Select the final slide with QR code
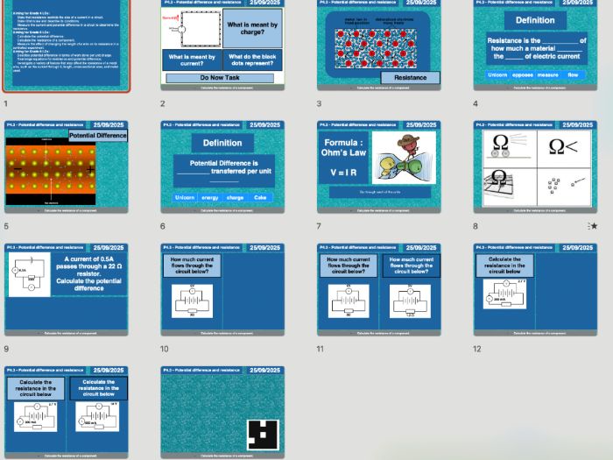 point(222,412)
